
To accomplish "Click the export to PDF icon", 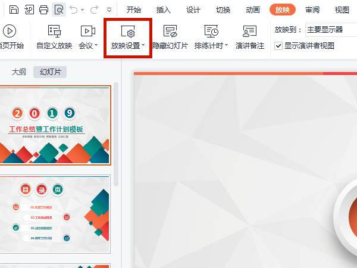I will (29, 10).
